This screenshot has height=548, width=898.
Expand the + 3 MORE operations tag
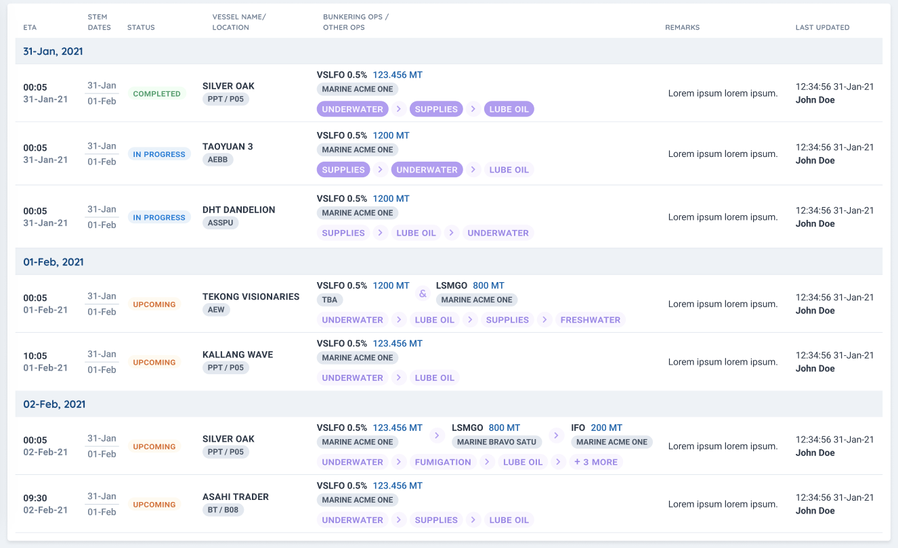(595, 462)
